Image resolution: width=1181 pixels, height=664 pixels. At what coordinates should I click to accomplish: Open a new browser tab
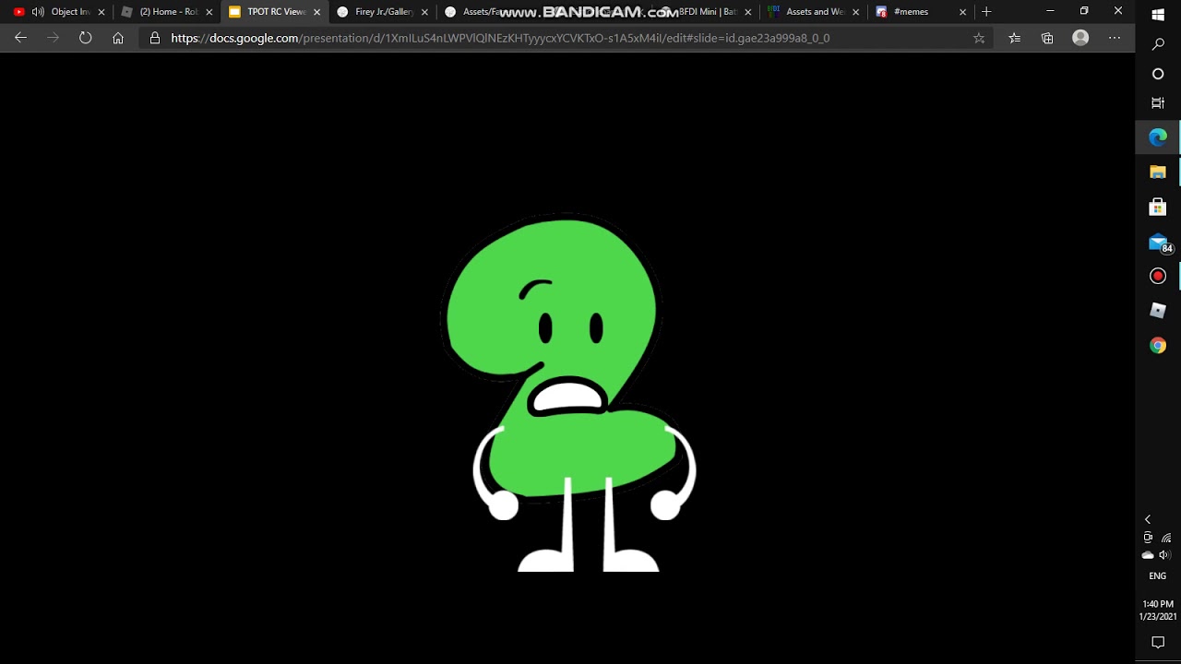[986, 12]
